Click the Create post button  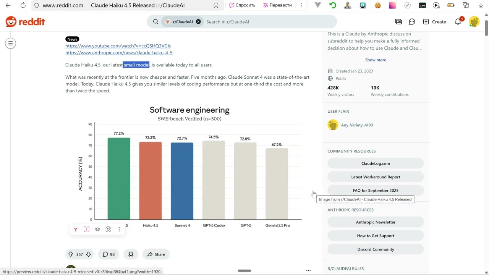[434, 22]
